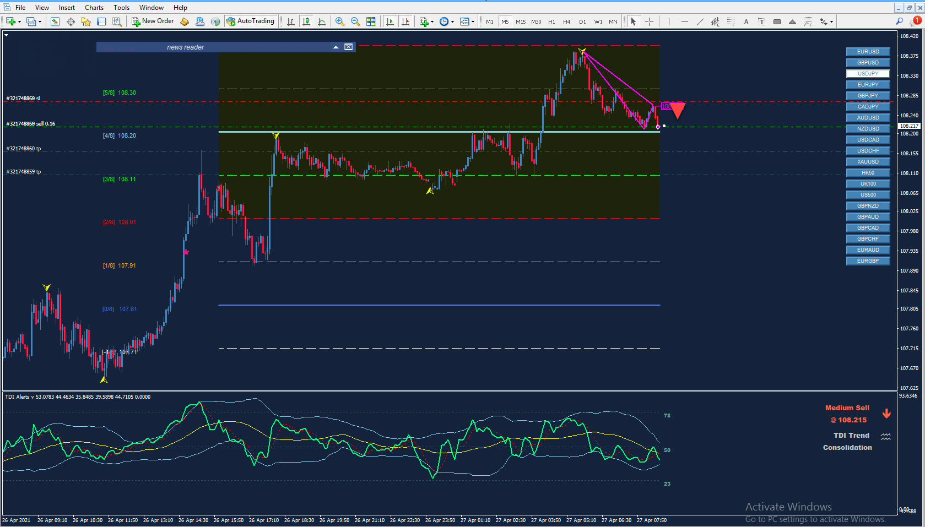Click the magenta trendline on the chart

618,77
